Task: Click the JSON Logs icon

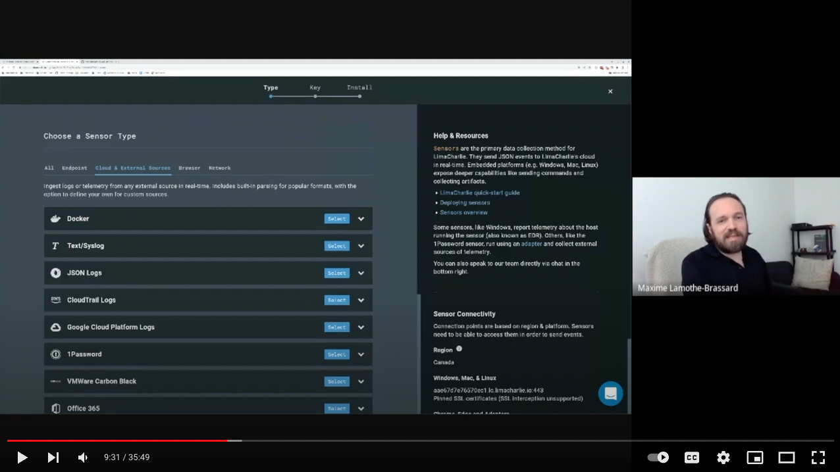Action: [x=55, y=273]
